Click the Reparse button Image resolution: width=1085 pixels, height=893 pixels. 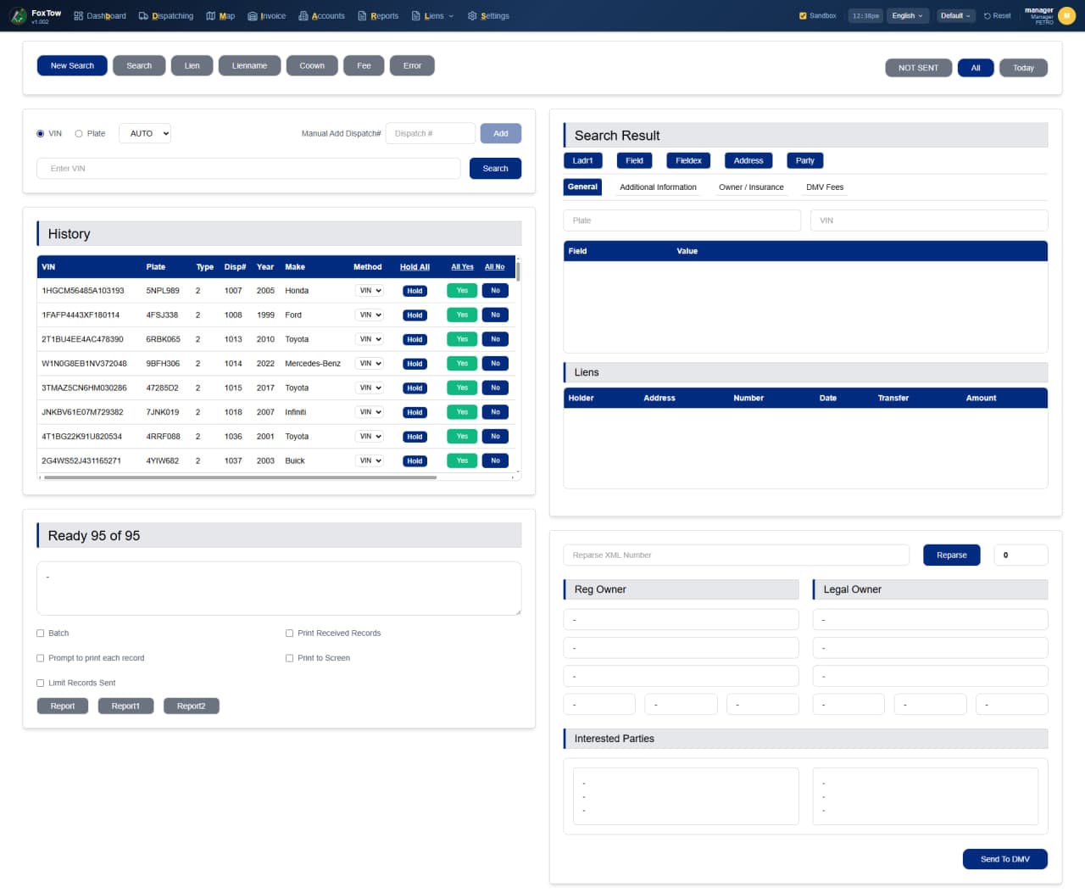click(951, 555)
